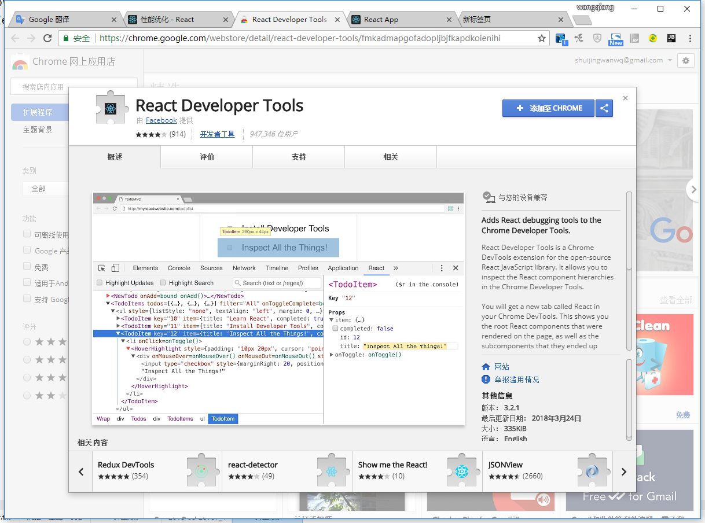The width and height of the screenshot is (705, 523).
Task: Click the JetBrains extension icon in toolbar
Action: pos(671,39)
